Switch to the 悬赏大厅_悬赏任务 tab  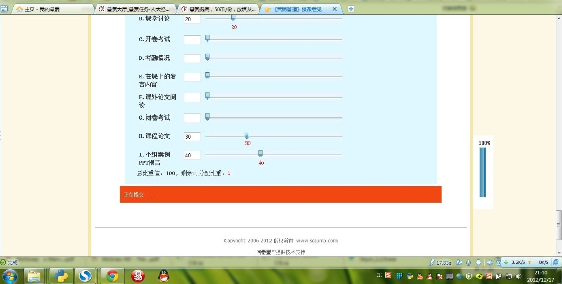click(x=136, y=9)
